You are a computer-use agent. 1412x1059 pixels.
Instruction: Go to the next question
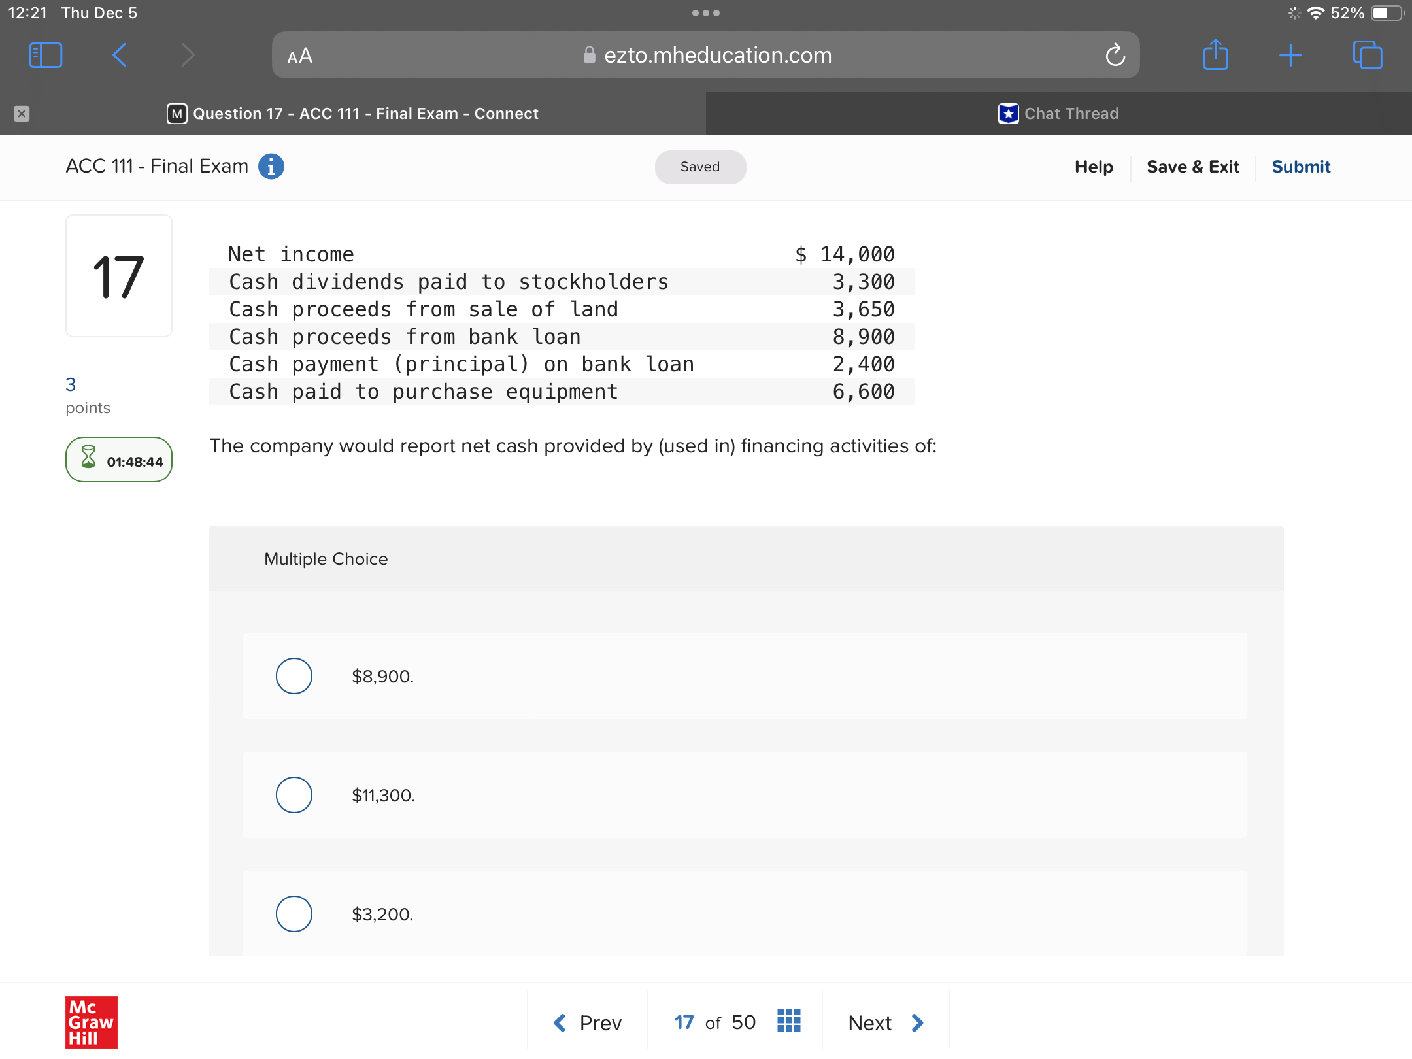[x=886, y=1022]
